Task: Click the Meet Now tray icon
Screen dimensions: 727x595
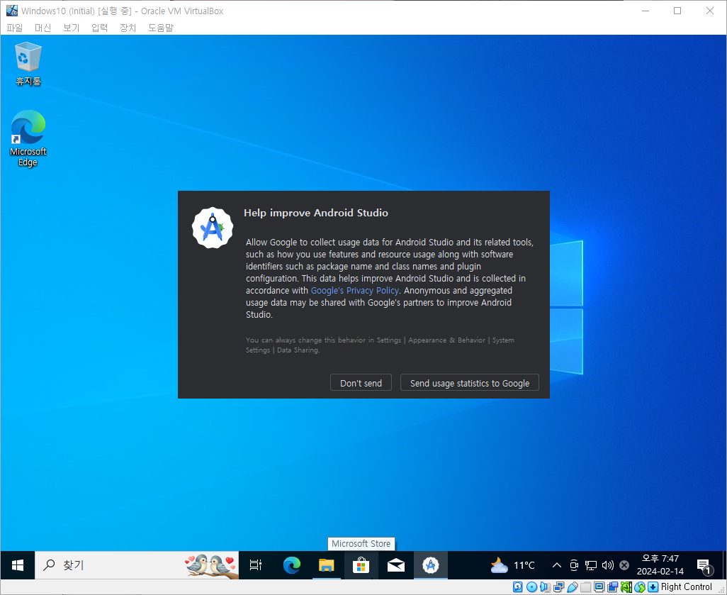Action: tap(574, 565)
